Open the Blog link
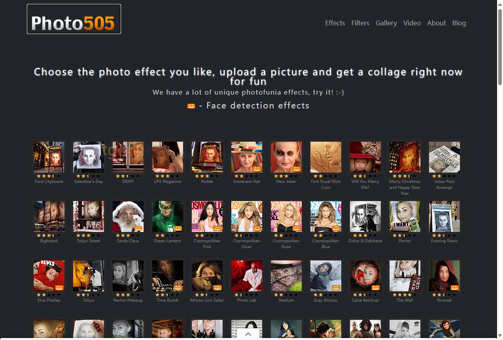The image size is (503, 340). [459, 23]
